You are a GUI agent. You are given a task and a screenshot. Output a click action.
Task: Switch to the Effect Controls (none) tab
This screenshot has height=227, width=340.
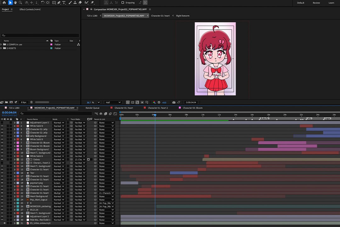pyautogui.click(x=30, y=9)
